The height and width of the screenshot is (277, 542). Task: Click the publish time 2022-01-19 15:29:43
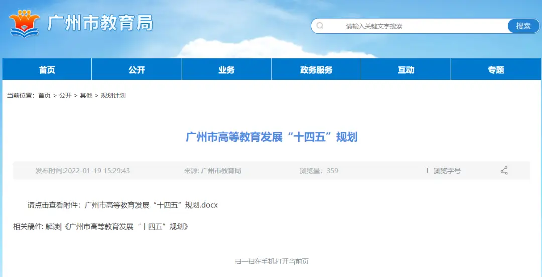click(83, 171)
